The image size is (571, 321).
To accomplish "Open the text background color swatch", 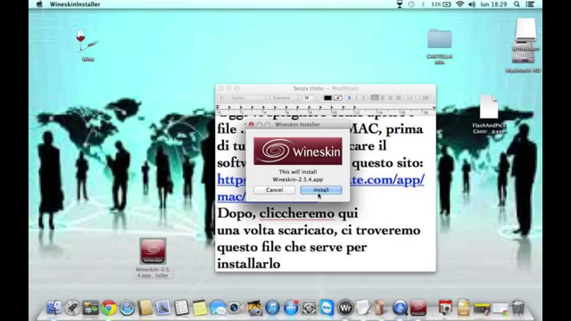I will (338, 98).
